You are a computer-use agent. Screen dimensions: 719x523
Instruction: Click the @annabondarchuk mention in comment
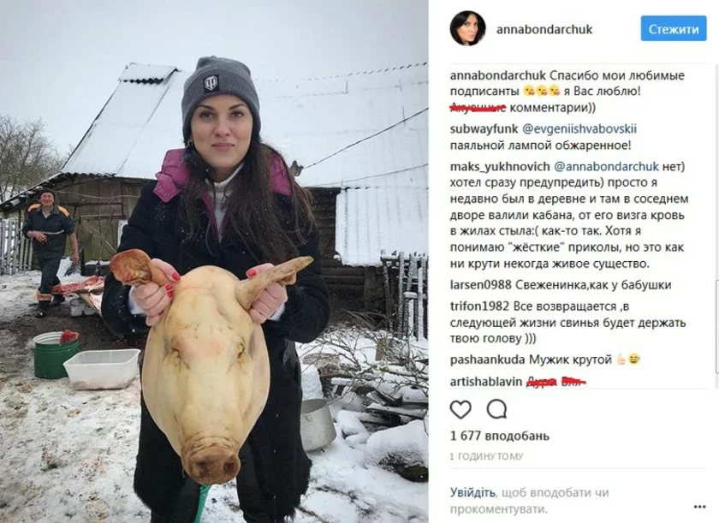point(606,166)
